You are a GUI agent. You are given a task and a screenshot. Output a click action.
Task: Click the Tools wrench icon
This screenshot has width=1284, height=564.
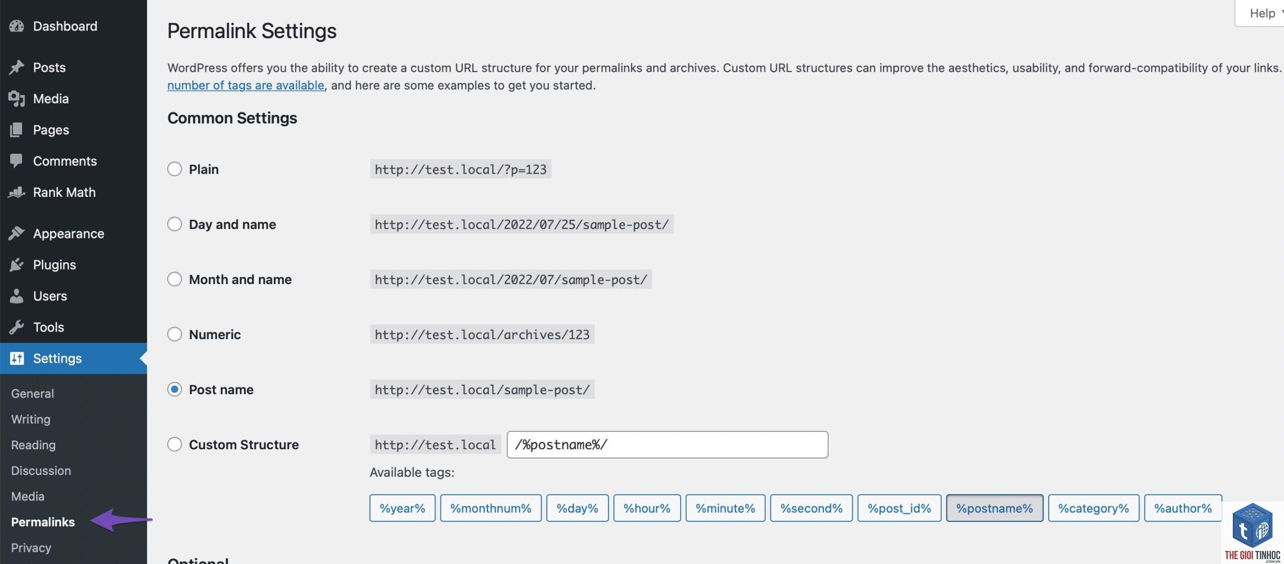[x=17, y=327]
